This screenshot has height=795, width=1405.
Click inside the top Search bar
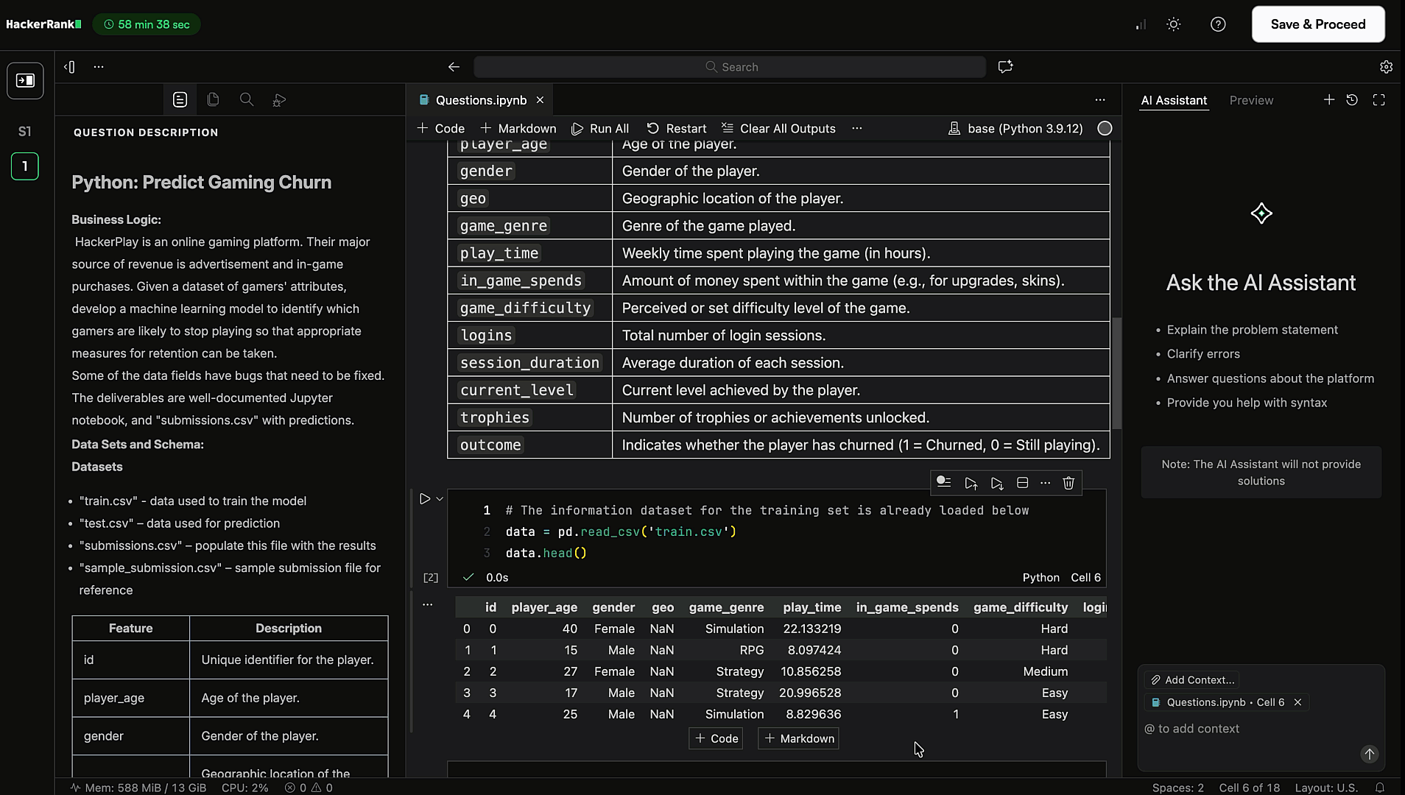(730, 66)
